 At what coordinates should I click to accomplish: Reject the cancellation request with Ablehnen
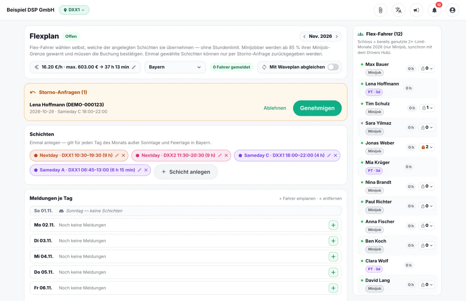point(275,108)
